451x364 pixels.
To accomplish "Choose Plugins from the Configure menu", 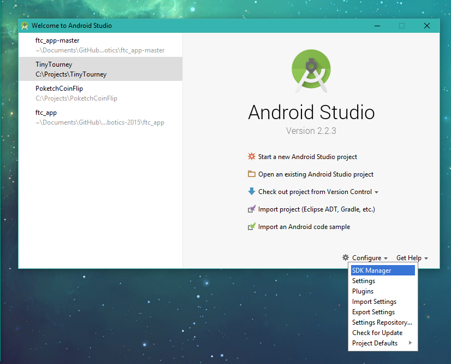I will (363, 291).
